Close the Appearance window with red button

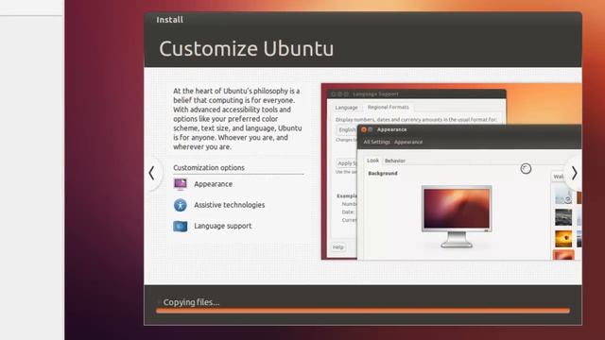(363, 129)
